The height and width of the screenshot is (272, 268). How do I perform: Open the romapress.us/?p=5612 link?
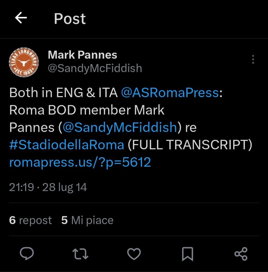tap(80, 163)
